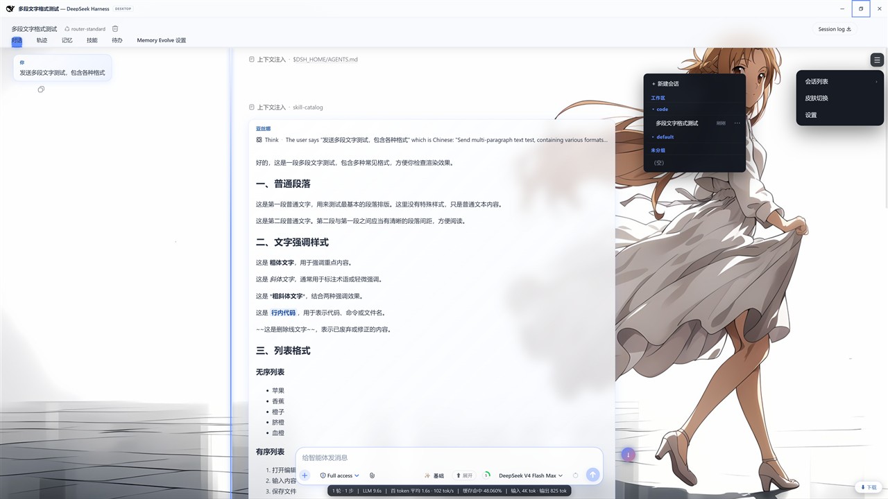
Task: Click the 血橙 list item
Action: (x=278, y=433)
